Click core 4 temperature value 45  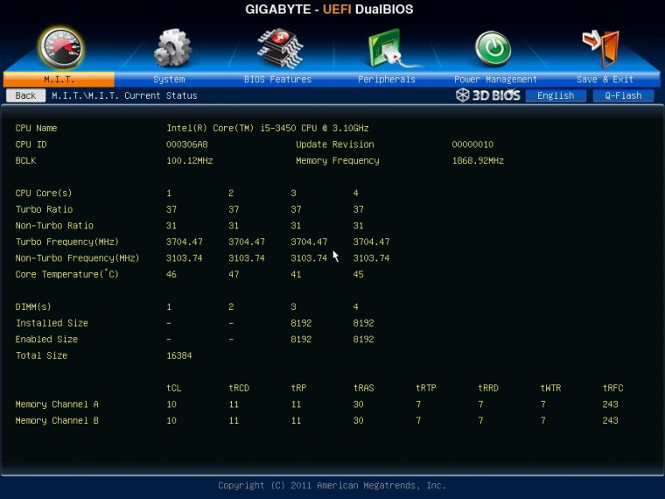359,275
